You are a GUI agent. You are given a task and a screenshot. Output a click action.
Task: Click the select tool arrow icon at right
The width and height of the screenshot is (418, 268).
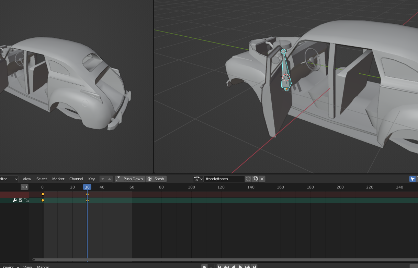coord(412,179)
